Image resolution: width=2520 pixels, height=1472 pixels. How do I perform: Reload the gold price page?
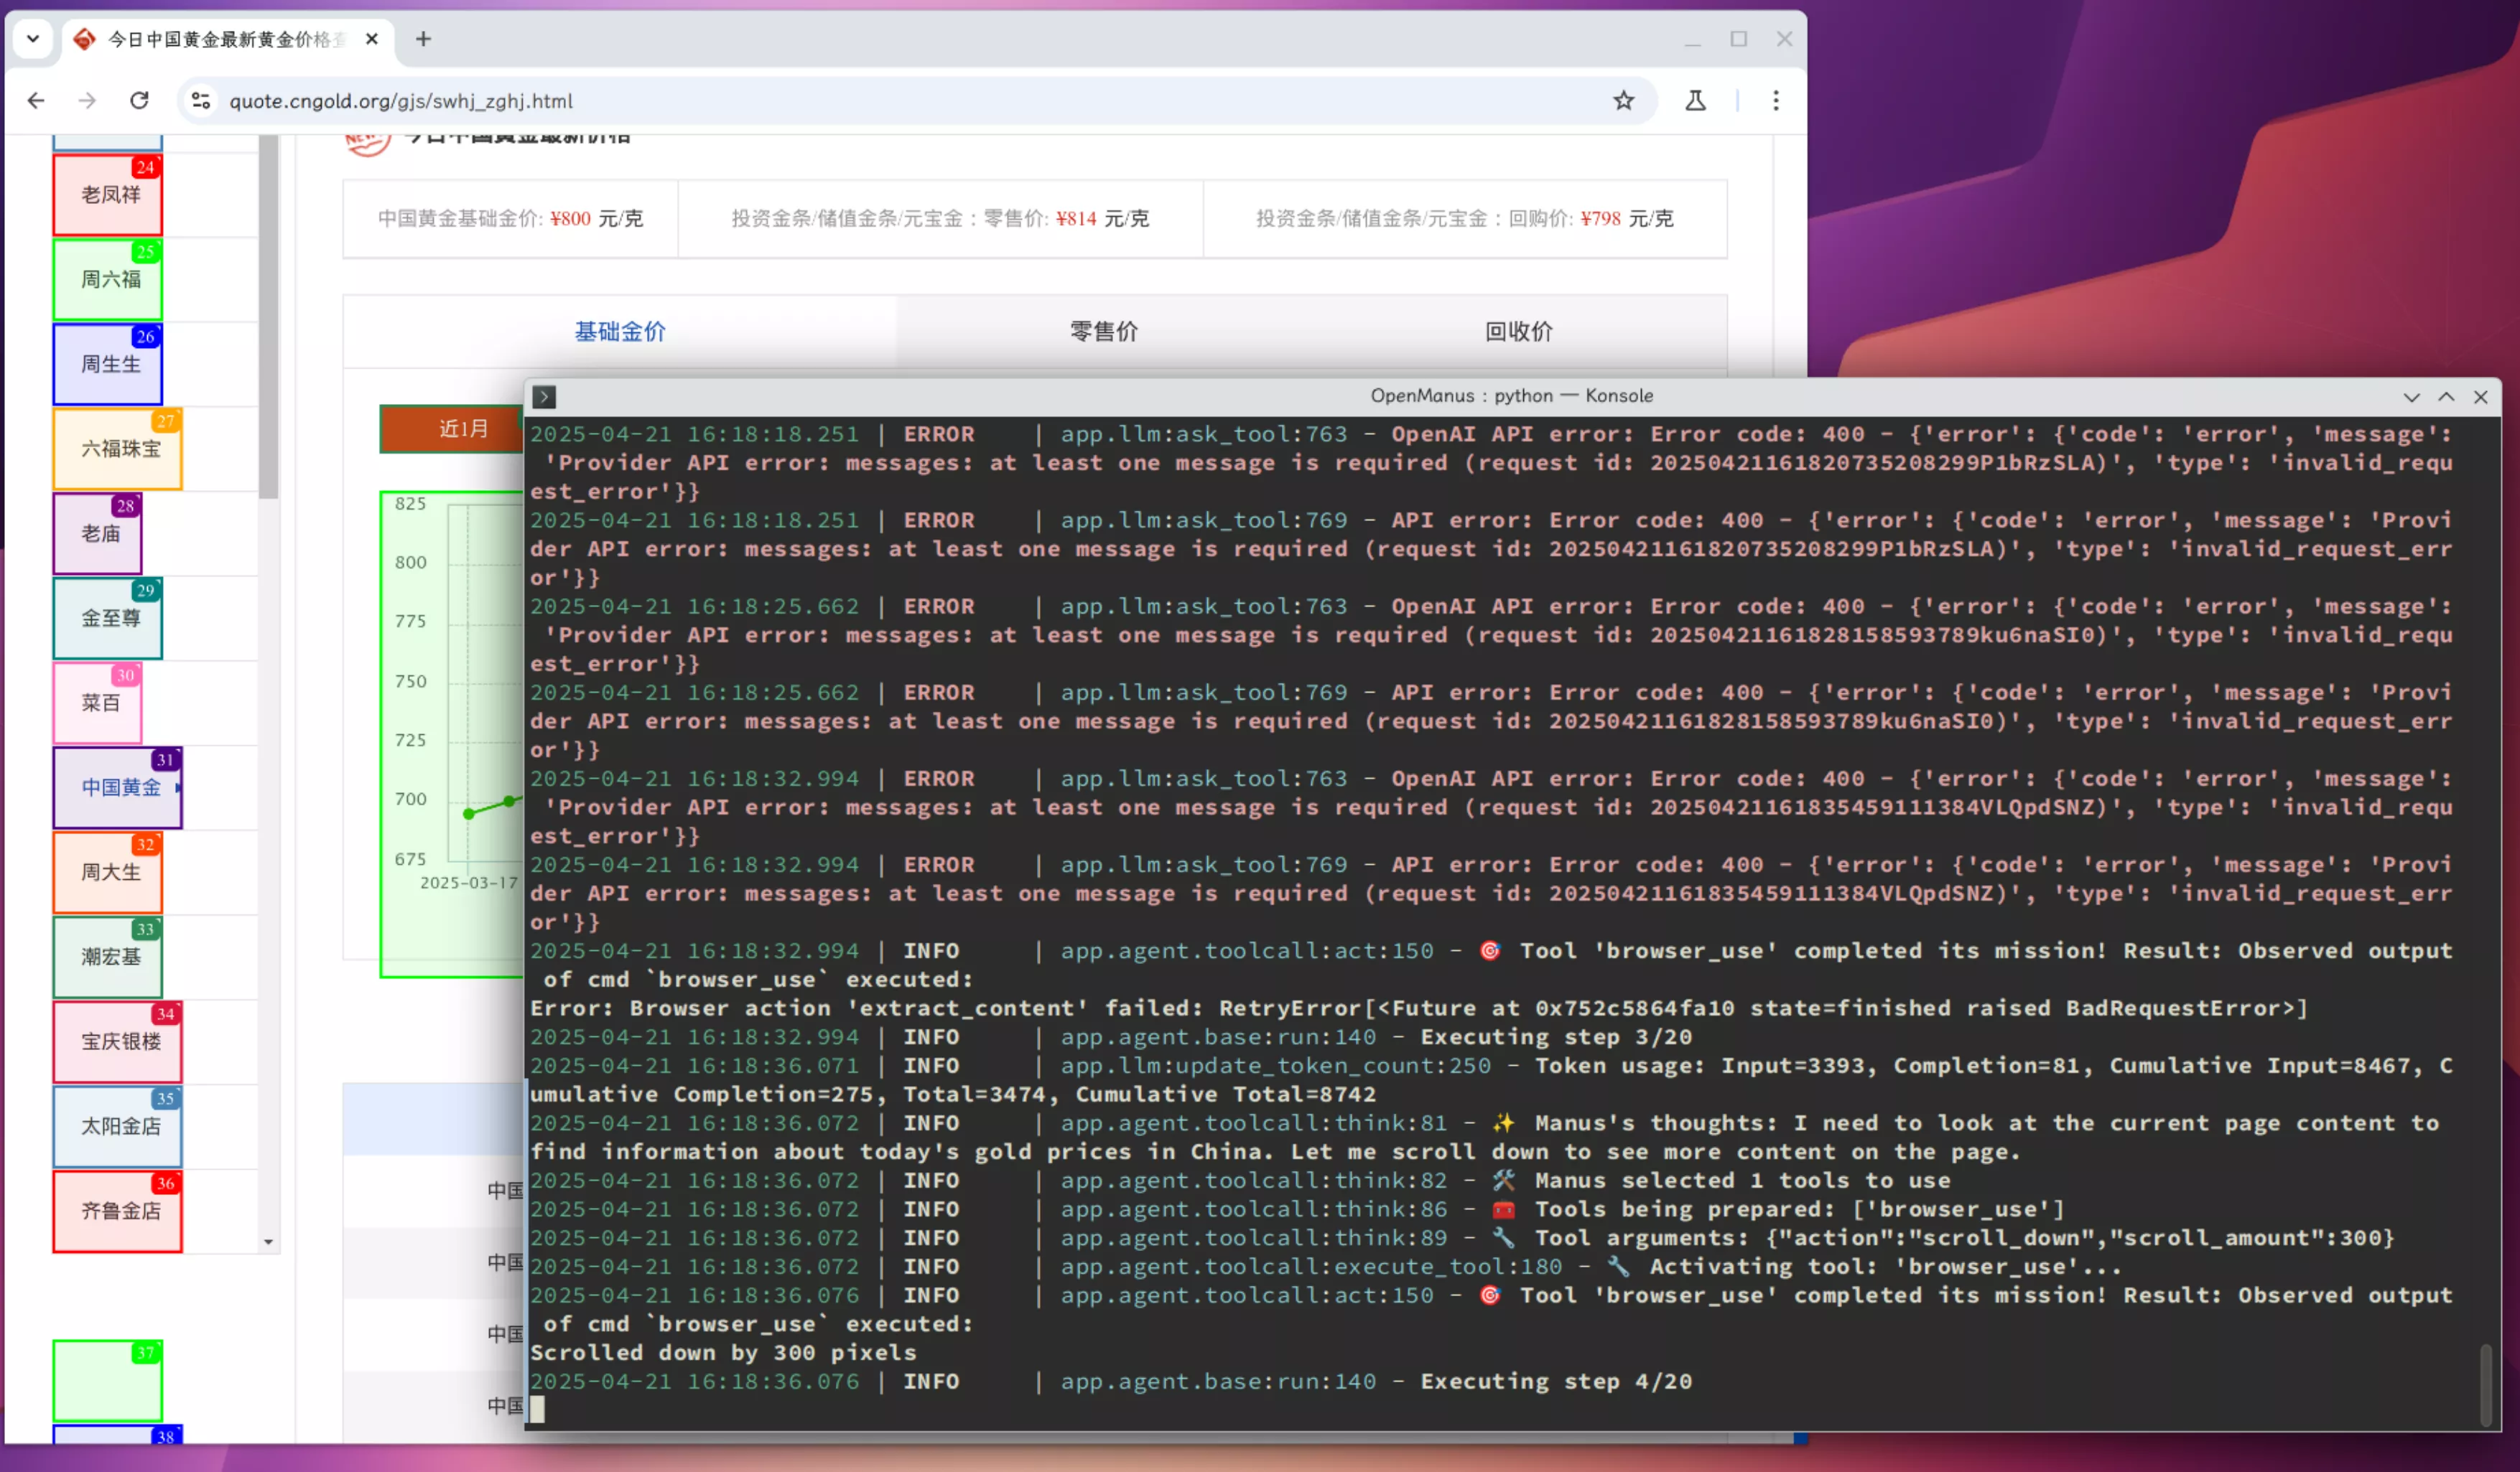(x=139, y=101)
